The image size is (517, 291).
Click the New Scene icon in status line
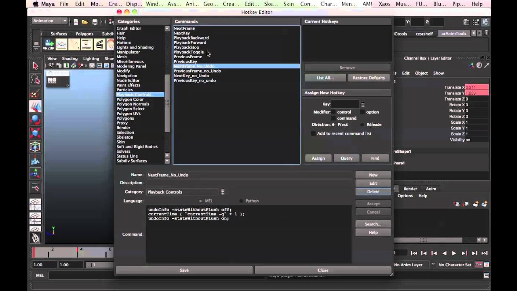pyautogui.click(x=76, y=22)
